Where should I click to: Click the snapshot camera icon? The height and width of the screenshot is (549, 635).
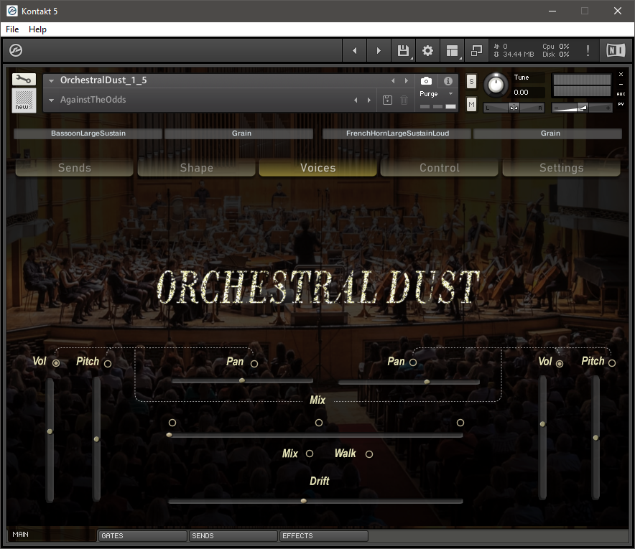(x=426, y=81)
